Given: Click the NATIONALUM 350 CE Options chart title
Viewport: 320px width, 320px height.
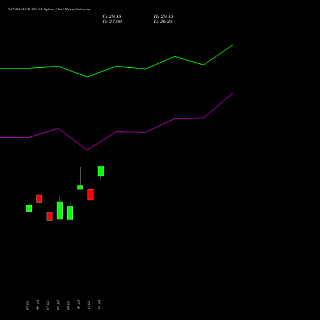Looking at the screenshot, I should pyautogui.click(x=49, y=10).
